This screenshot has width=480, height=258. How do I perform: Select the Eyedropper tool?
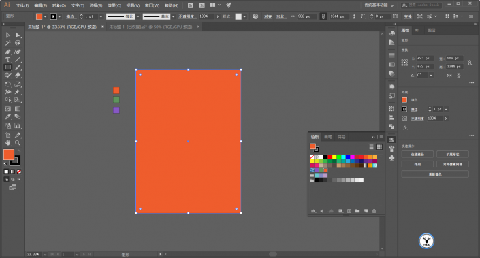8,116
